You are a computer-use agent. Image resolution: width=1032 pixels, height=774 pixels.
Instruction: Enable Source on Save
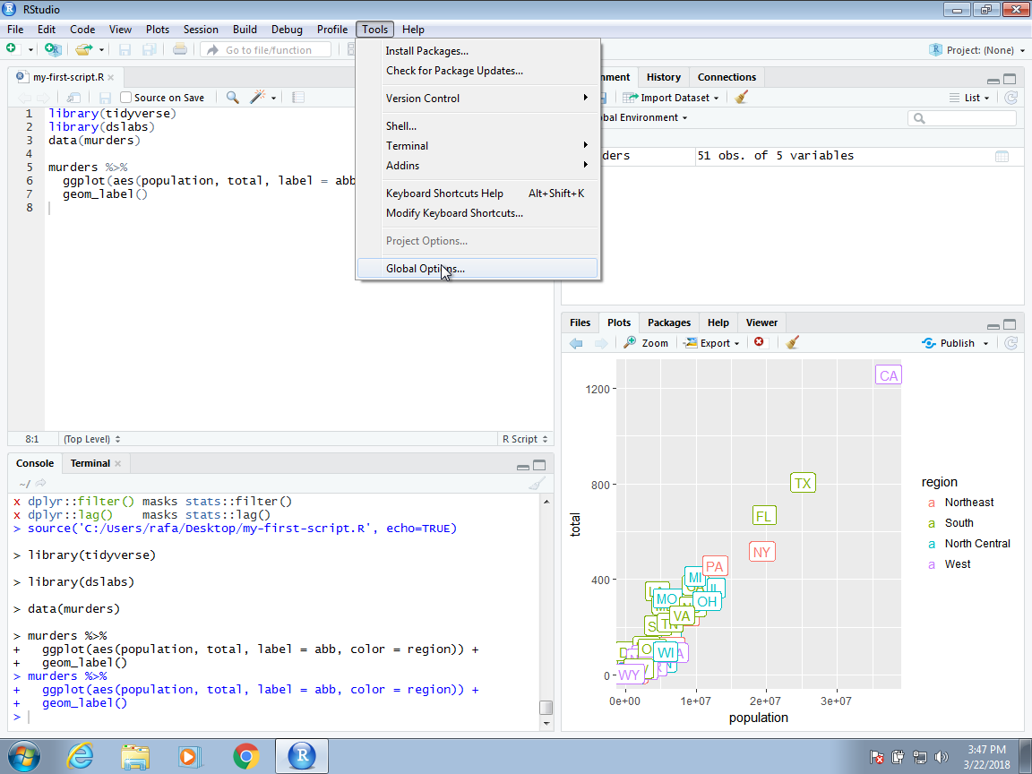125,97
